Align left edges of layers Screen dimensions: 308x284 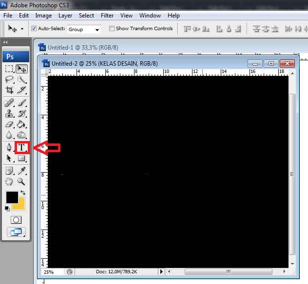(219, 29)
